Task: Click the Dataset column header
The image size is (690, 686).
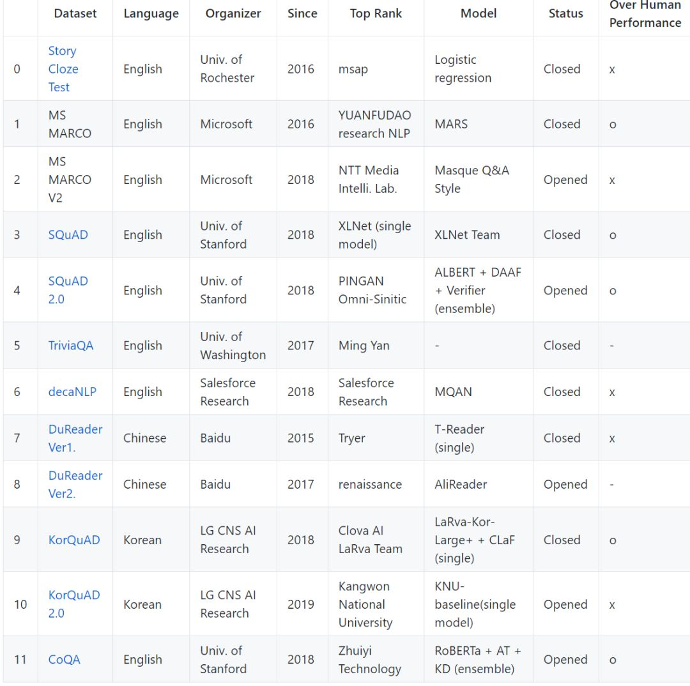Action: 75,13
